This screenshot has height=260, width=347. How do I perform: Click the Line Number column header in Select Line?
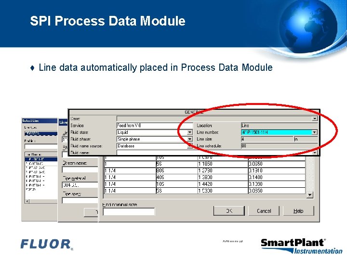(x=41, y=155)
